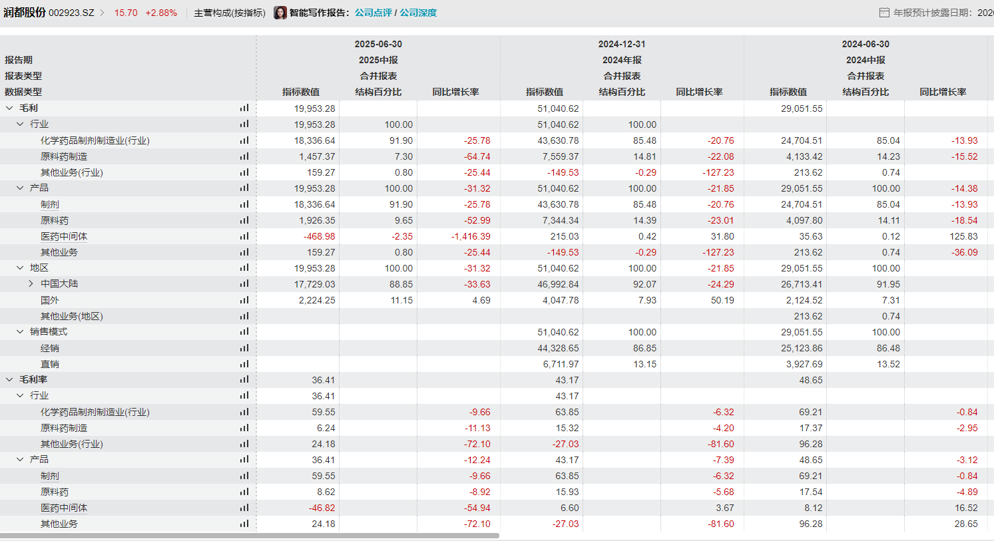Expand the 中国大陆 tree node

pyautogui.click(x=31, y=284)
